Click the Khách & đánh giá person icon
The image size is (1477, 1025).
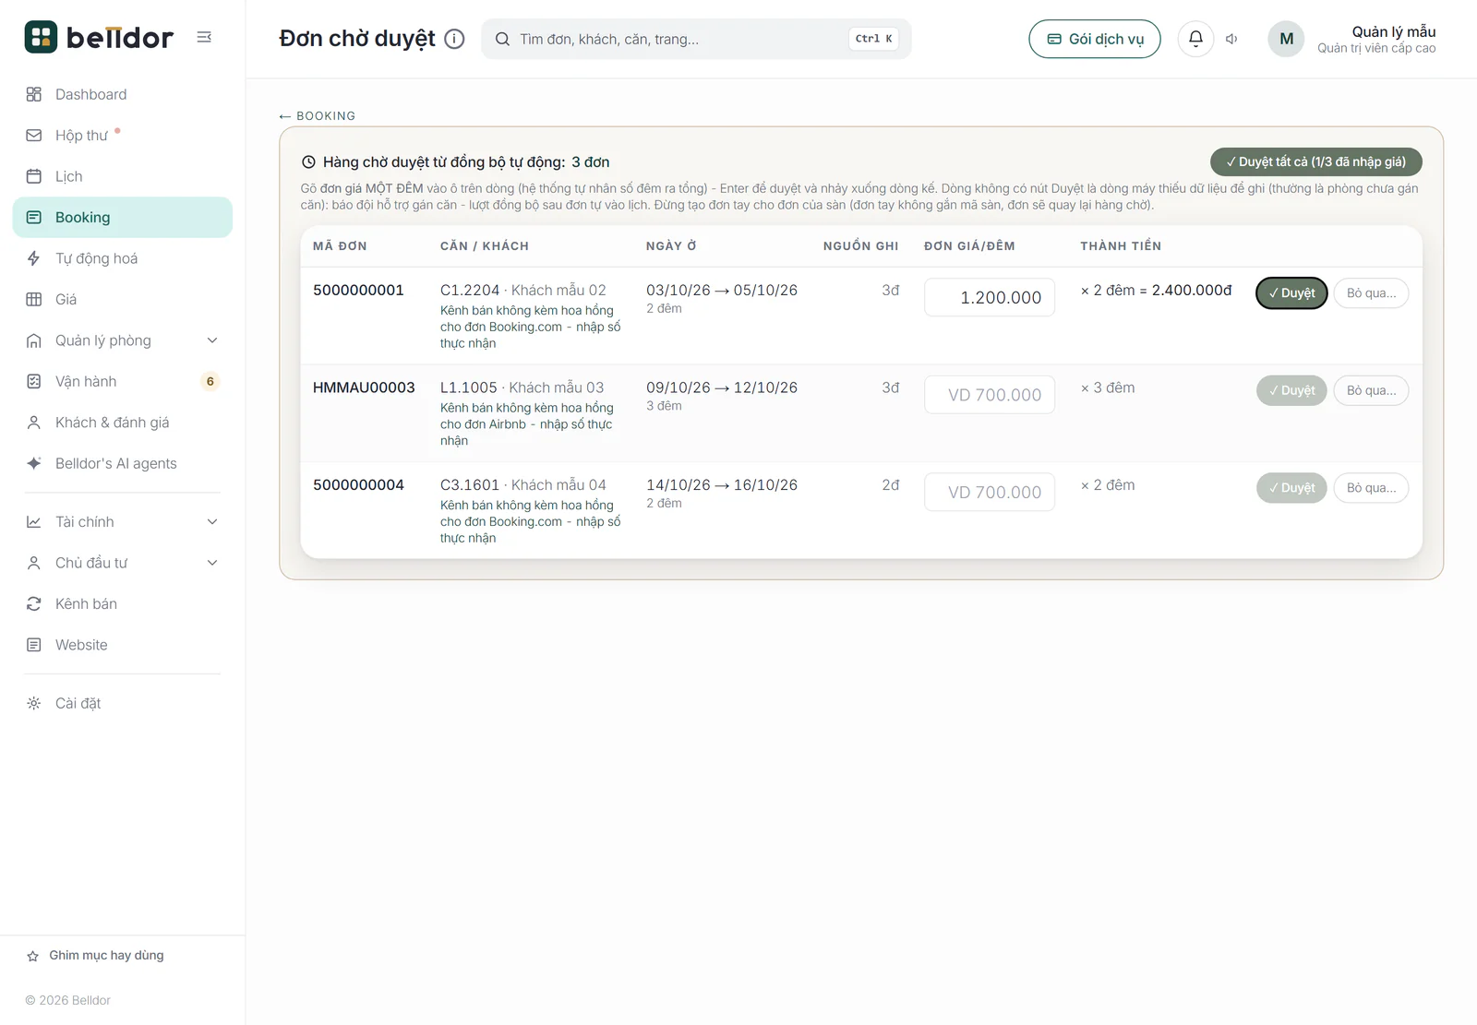[34, 423]
